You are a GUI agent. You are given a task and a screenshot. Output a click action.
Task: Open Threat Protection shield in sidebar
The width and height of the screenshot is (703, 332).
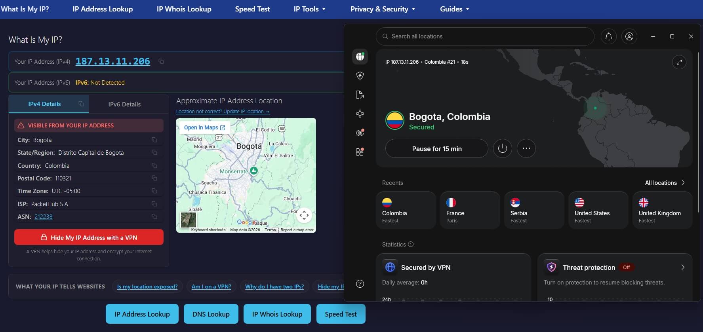pos(360,76)
